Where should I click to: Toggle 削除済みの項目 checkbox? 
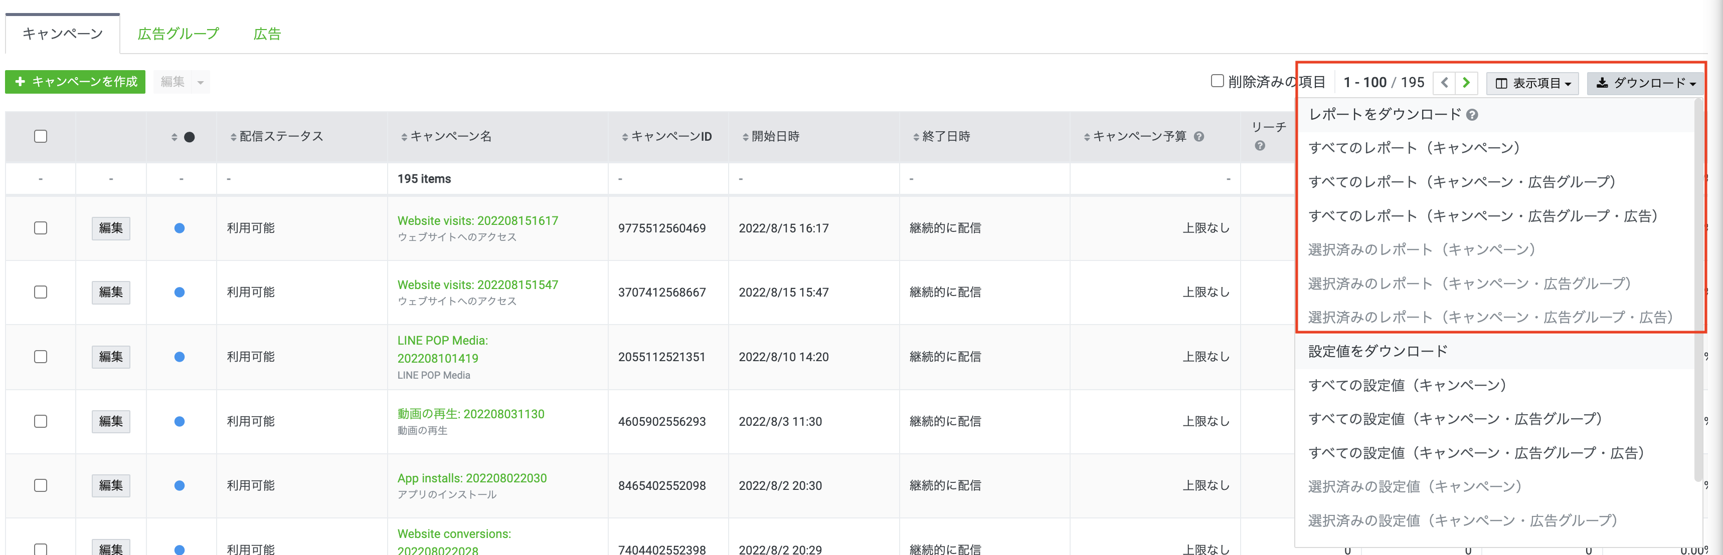pyautogui.click(x=1218, y=81)
